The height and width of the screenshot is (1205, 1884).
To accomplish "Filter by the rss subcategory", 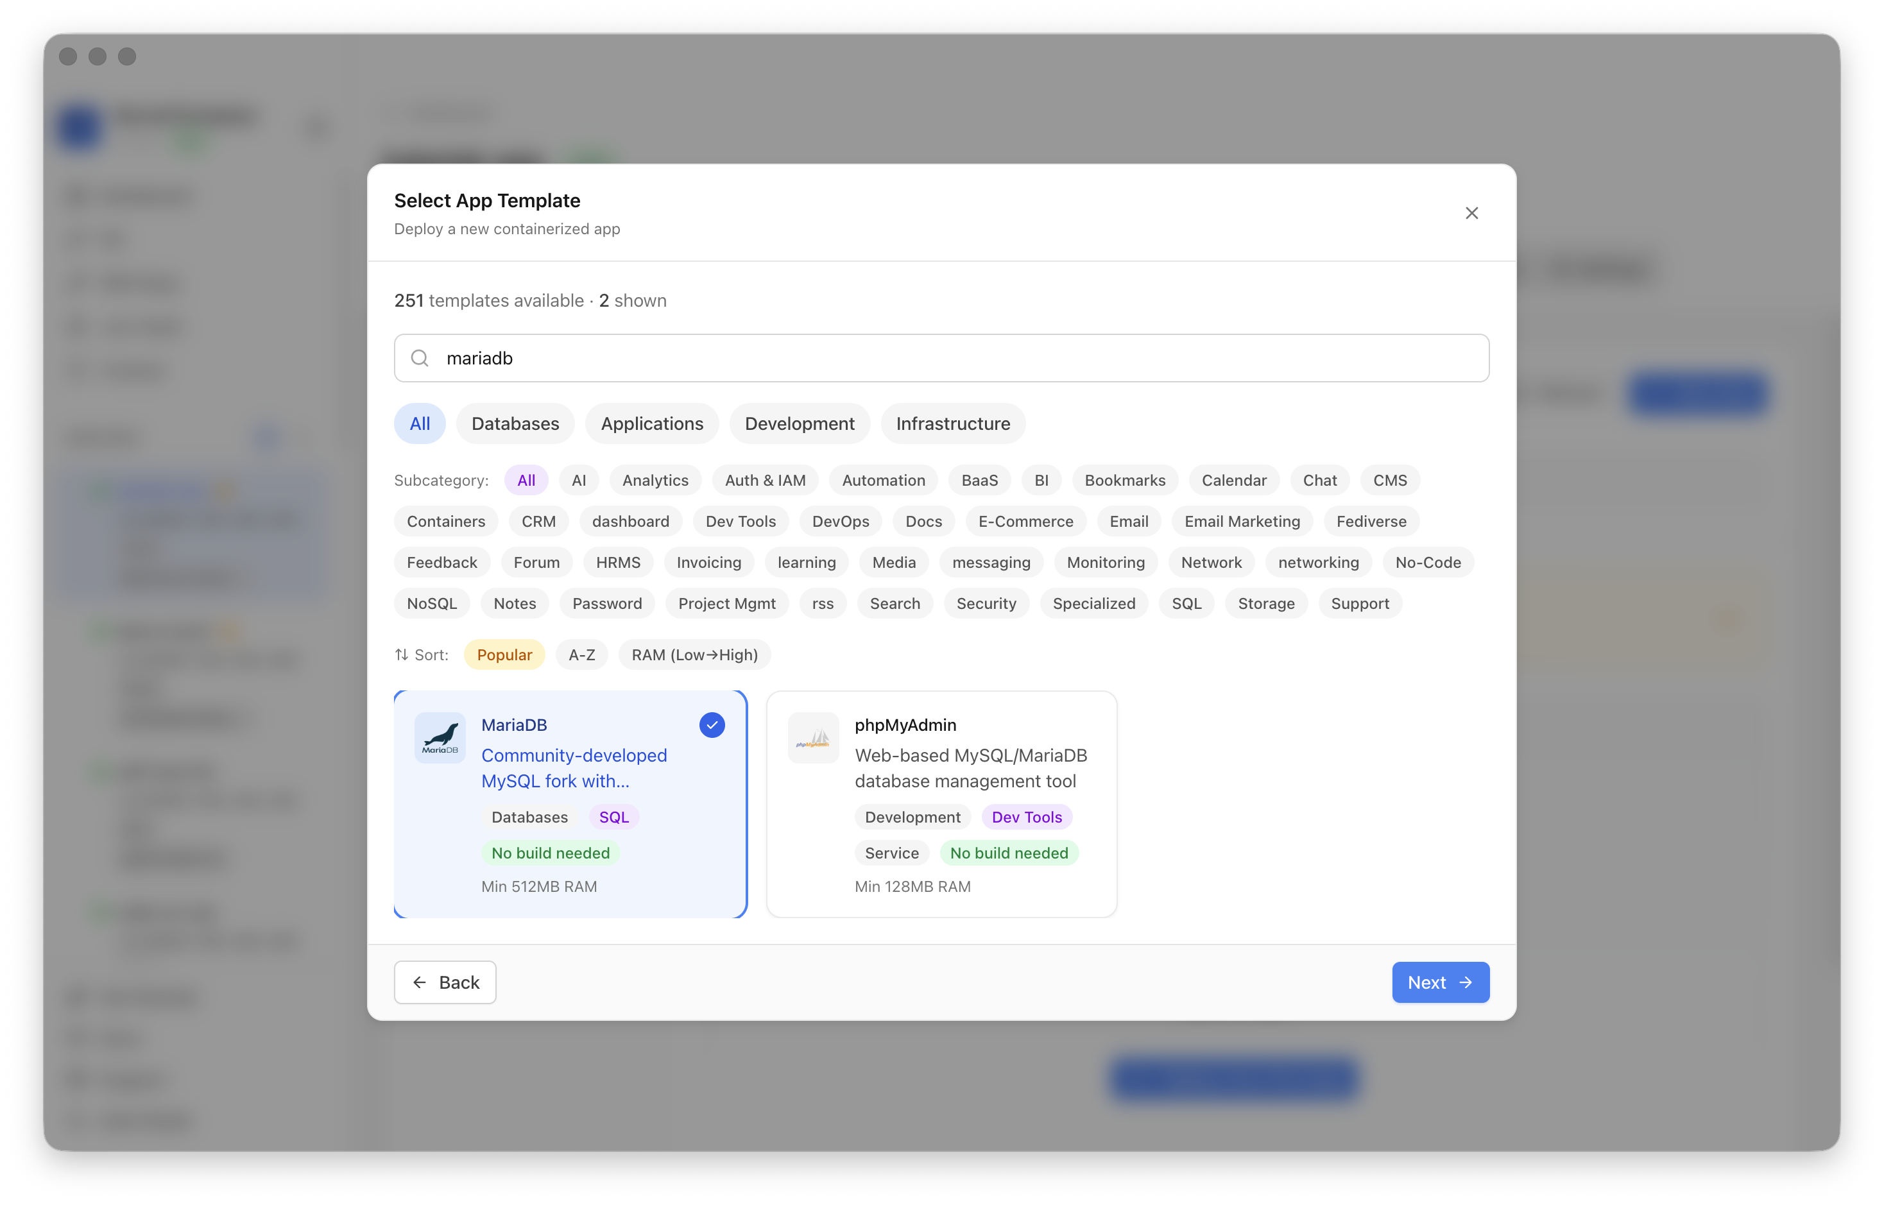I will [x=823, y=603].
